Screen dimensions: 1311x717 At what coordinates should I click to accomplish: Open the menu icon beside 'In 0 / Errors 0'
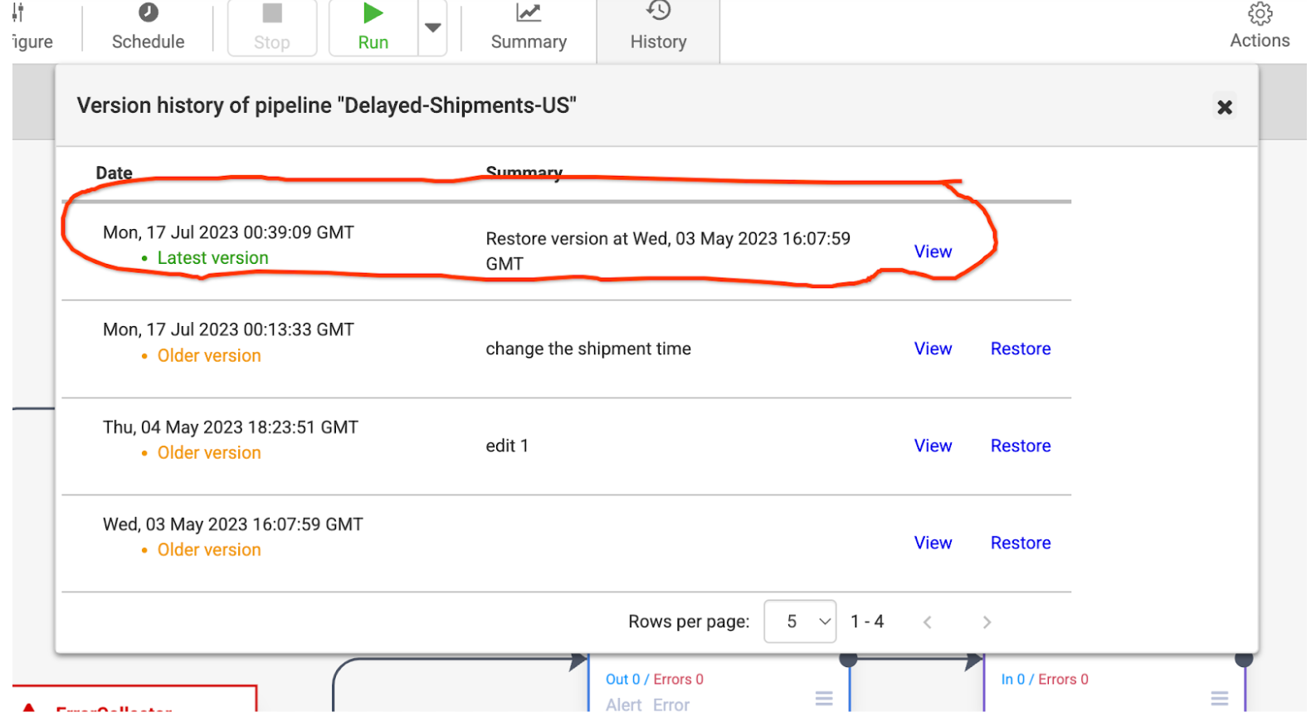(1220, 699)
